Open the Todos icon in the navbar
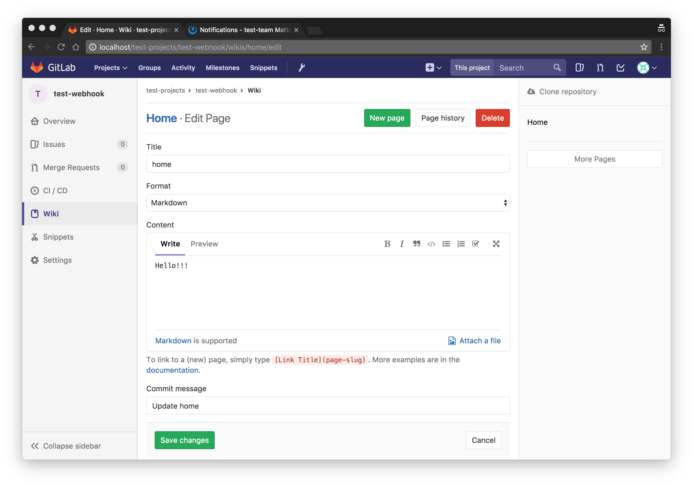693x486 pixels. coord(620,67)
